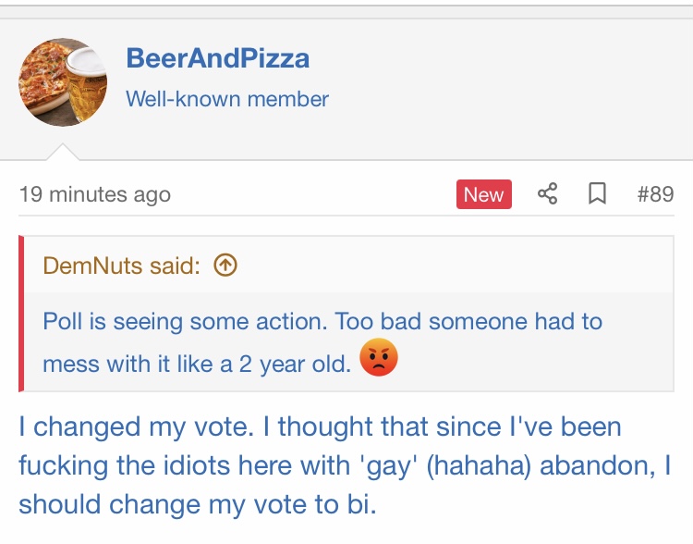This screenshot has width=693, height=544.
Task: Click the share icon on the post
Action: (548, 194)
